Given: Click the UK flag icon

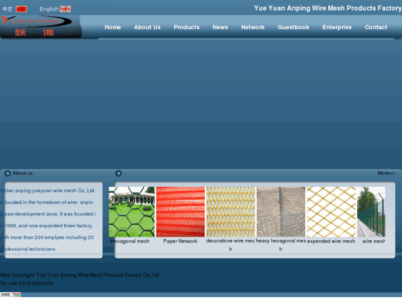Looking at the screenshot, I should [x=65, y=9].
